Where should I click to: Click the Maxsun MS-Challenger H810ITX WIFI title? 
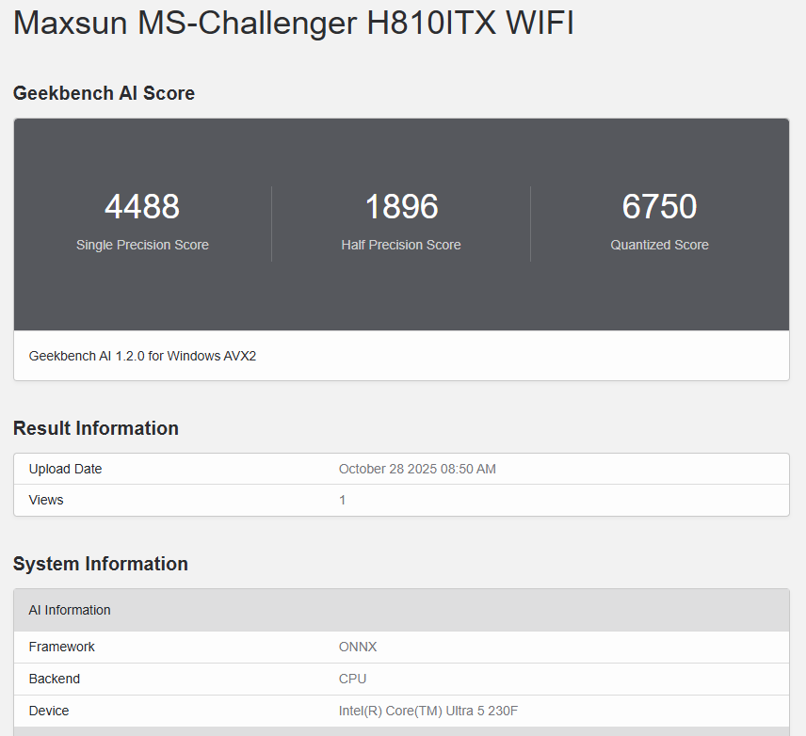tap(293, 24)
